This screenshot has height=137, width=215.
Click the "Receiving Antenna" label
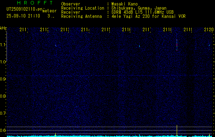click(81, 16)
